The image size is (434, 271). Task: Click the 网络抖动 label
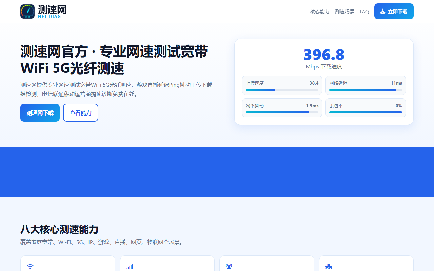point(255,106)
